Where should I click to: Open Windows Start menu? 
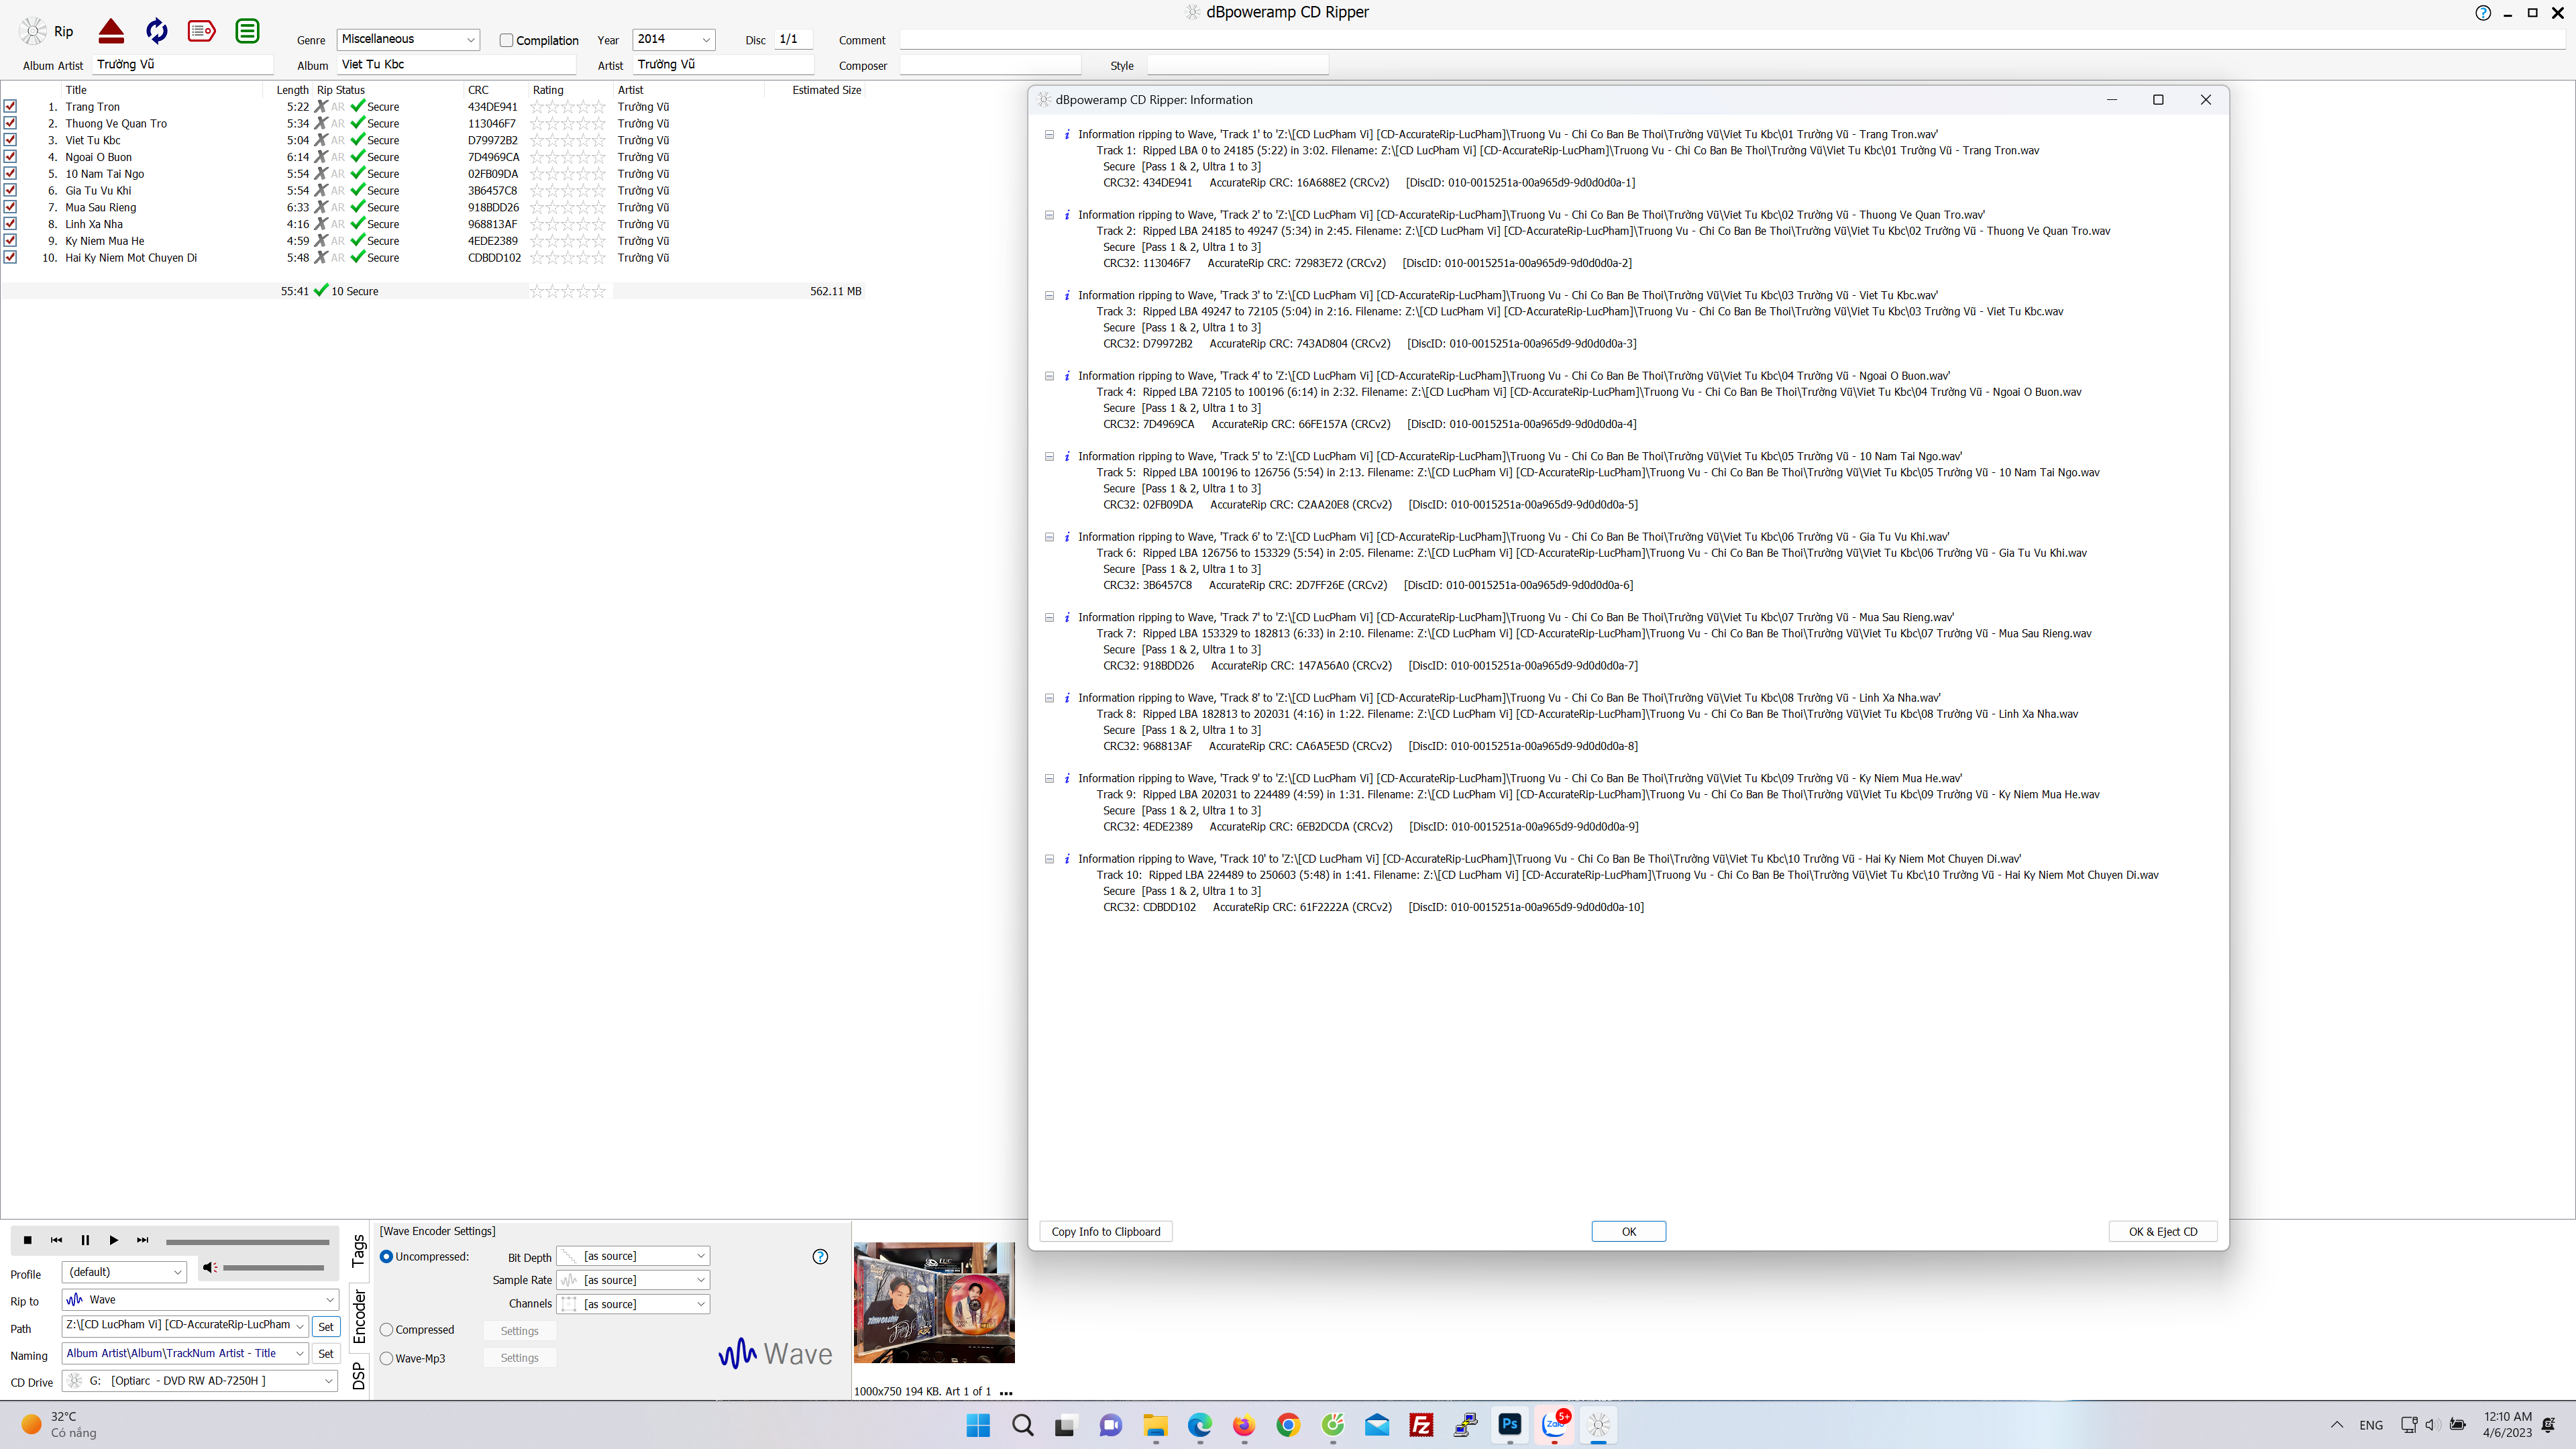978,1425
